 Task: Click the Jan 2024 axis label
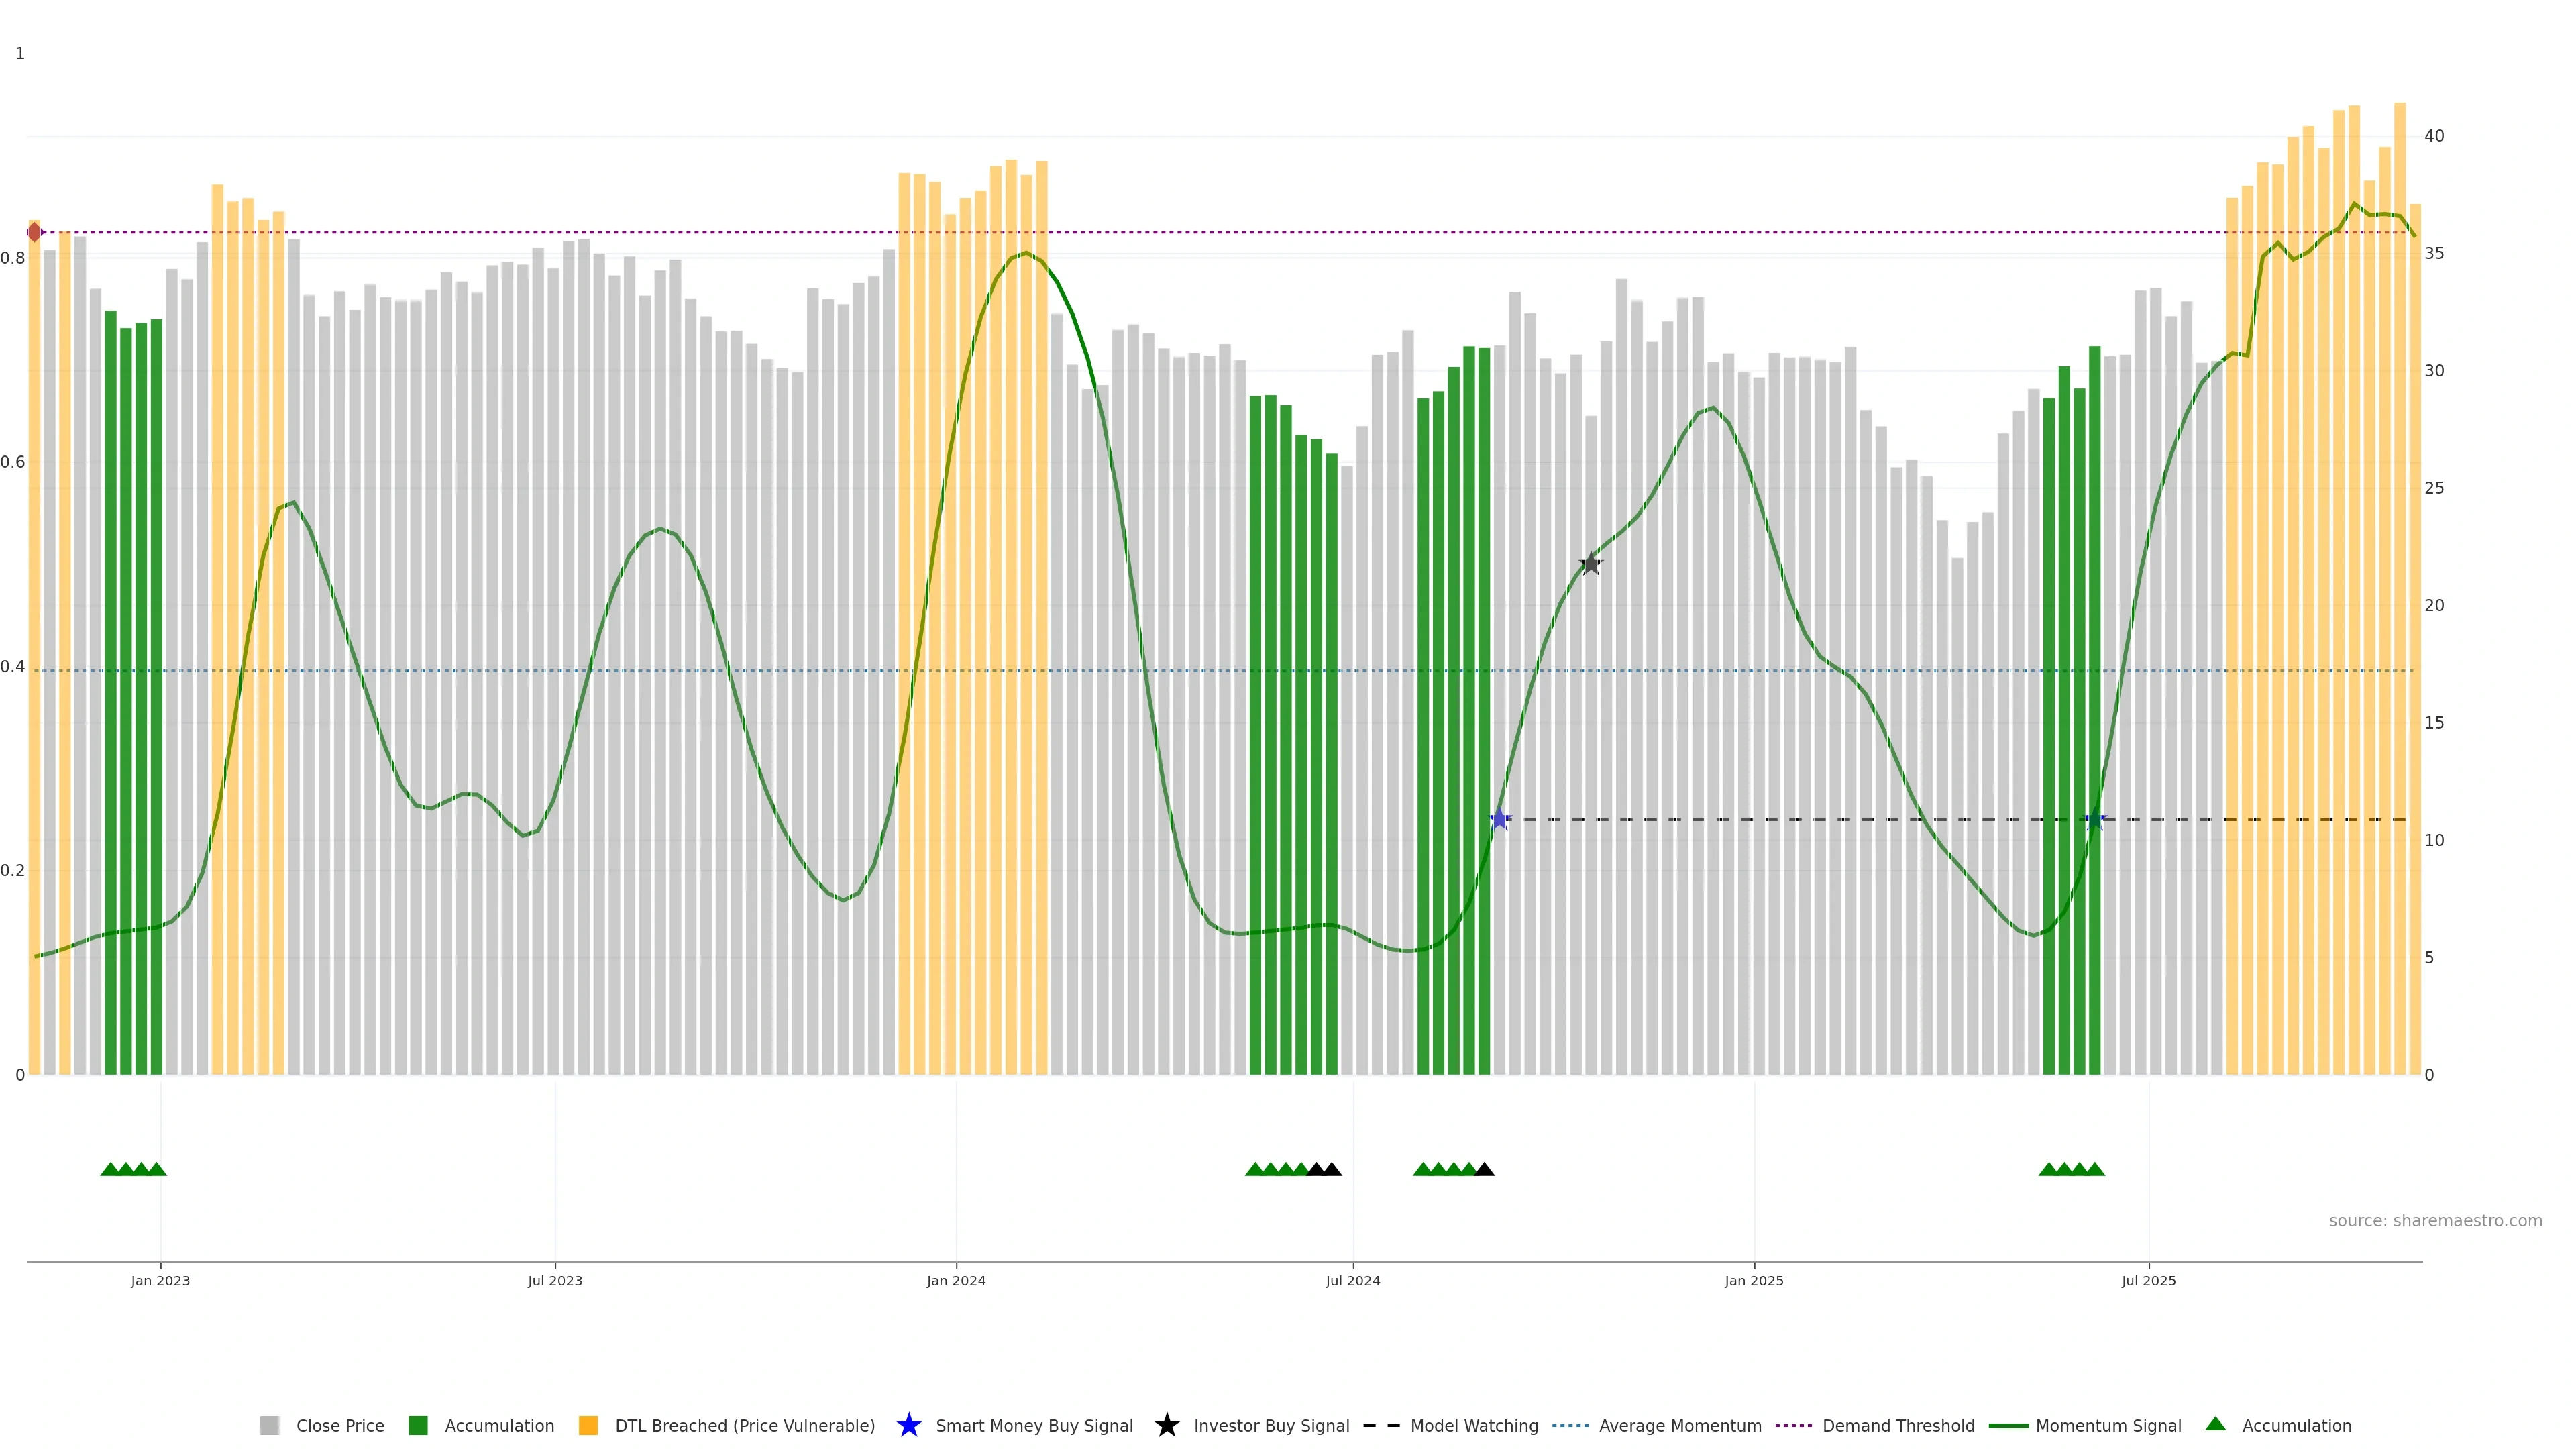coord(956,1280)
